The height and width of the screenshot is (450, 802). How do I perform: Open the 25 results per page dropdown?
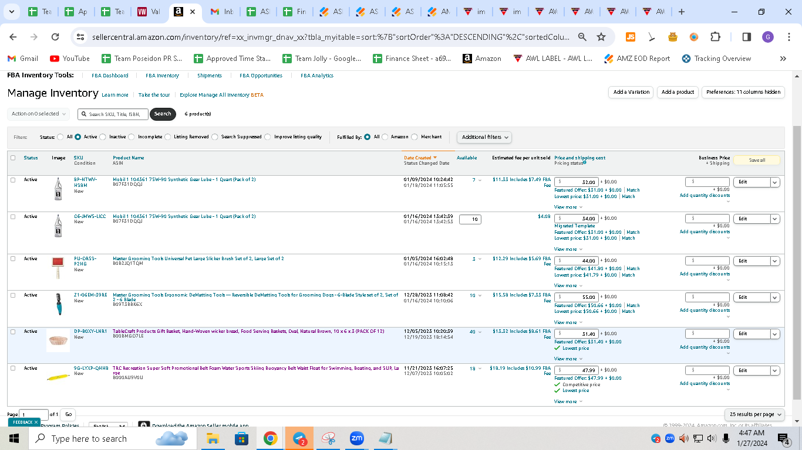754,414
